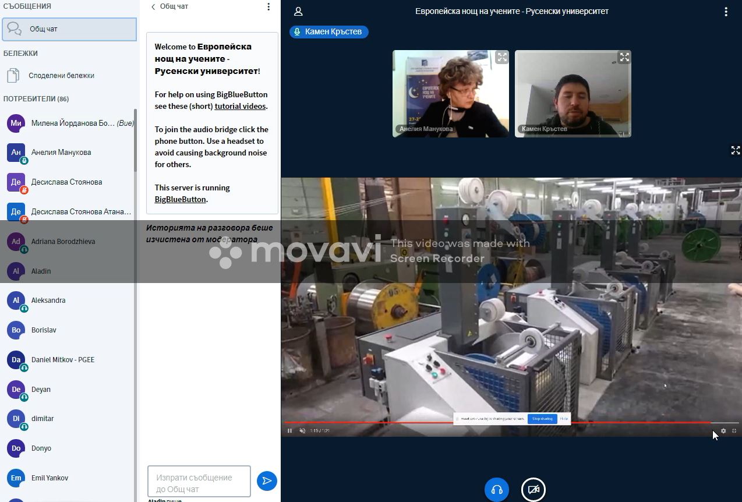742x502 pixels.
Task: Open main options menu at top right
Action: 726,12
